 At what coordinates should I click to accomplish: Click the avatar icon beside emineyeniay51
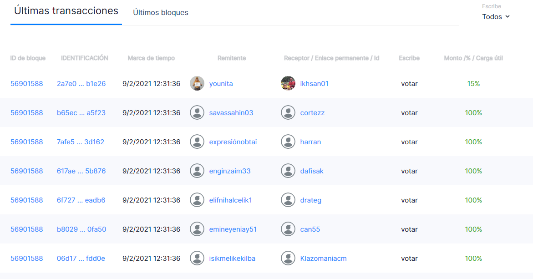point(197,229)
